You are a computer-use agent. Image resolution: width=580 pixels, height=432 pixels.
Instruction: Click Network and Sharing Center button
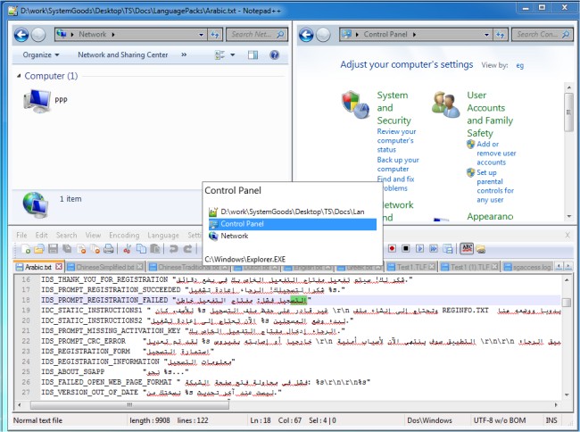122,55
